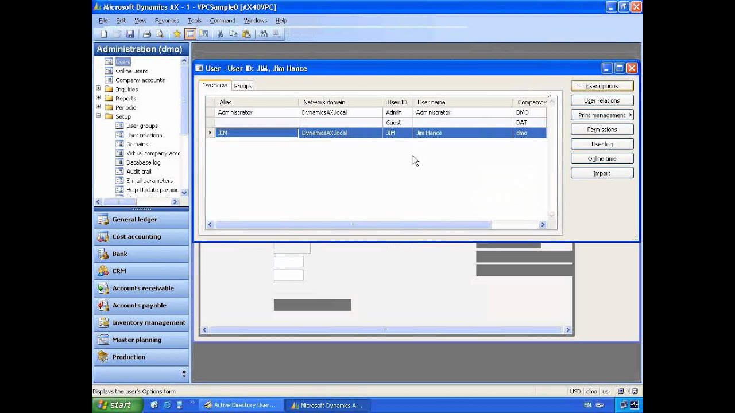Click background window horizontal scrollbar left arrow
This screenshot has width=735, height=413.
(x=204, y=330)
